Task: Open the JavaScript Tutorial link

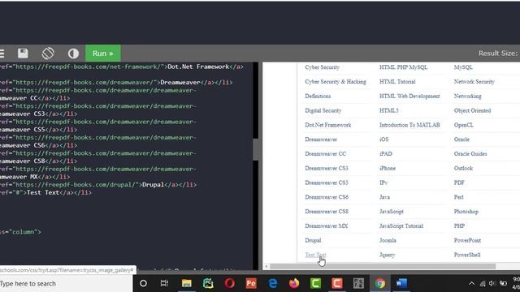Action: click(401, 226)
